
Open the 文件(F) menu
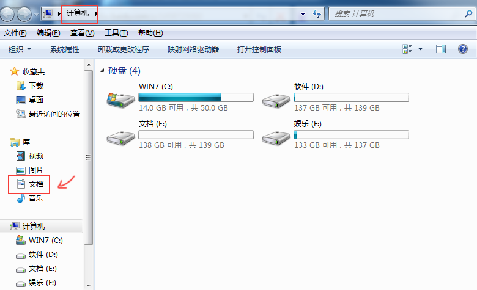point(15,33)
